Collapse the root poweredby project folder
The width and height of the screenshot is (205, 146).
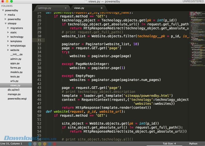tap(3, 10)
